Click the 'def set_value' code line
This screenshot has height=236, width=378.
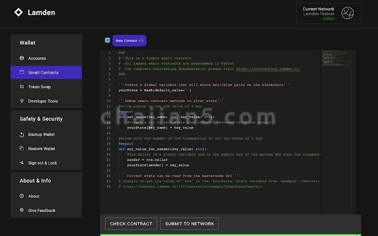pyautogui.click(x=167, y=117)
